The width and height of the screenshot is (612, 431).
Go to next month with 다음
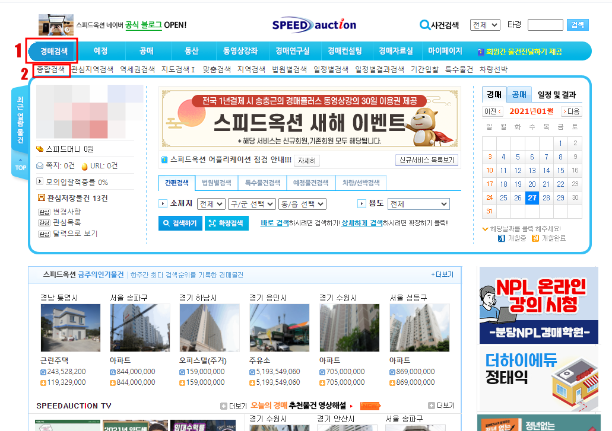(572, 111)
